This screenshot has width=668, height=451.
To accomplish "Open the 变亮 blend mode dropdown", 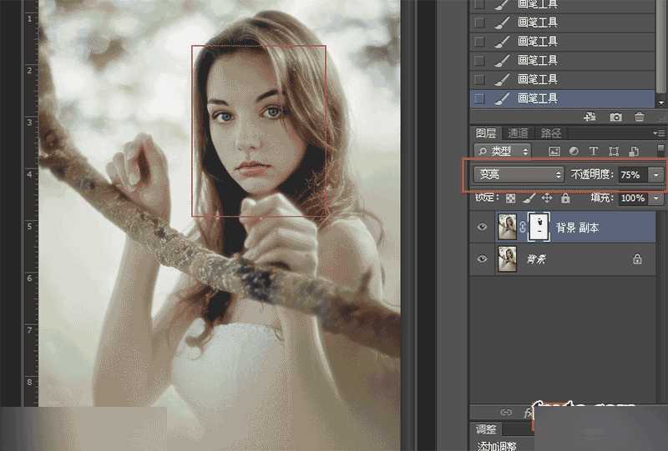I will click(519, 174).
